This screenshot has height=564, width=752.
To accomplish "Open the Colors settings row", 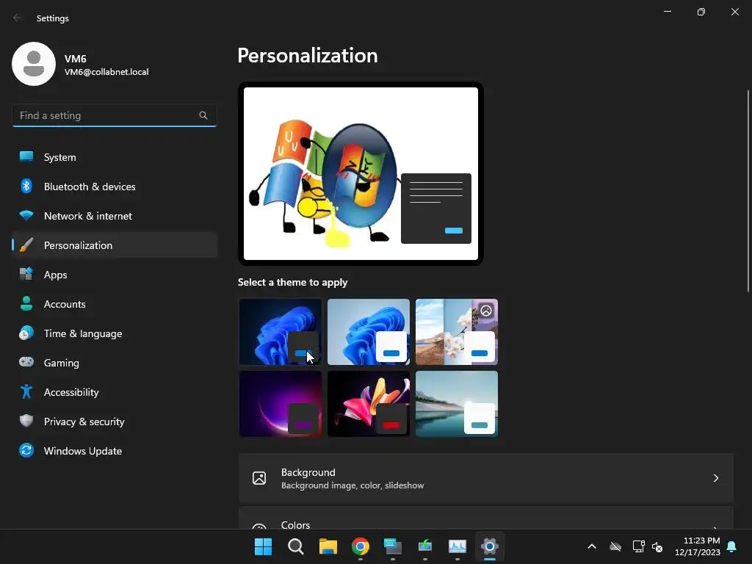I will (x=486, y=518).
